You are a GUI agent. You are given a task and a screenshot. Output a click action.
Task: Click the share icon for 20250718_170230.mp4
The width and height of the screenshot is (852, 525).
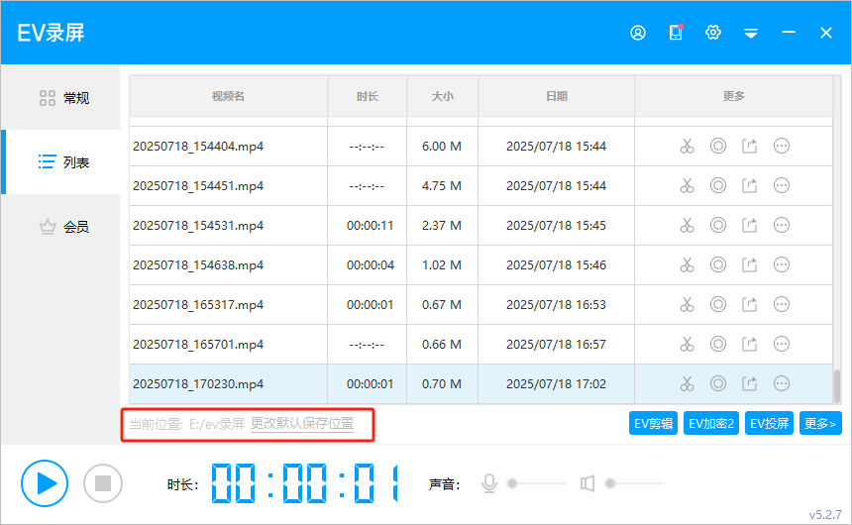750,384
